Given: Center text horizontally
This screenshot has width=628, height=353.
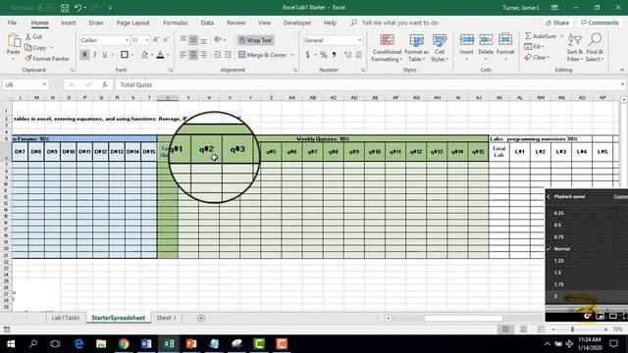Looking at the screenshot, I should point(193,55).
